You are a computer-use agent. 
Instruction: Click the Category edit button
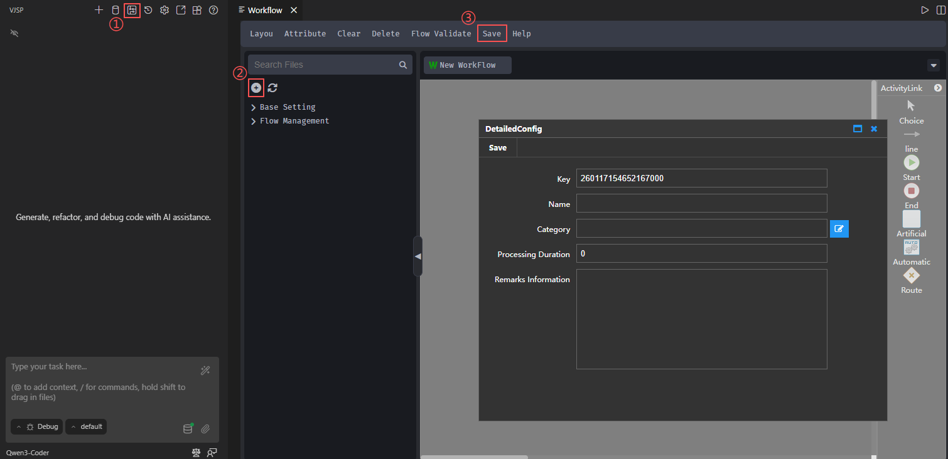tap(839, 229)
